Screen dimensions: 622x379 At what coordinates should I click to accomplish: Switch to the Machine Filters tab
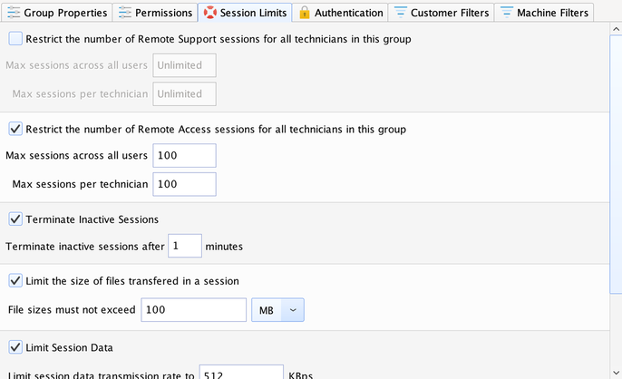click(x=544, y=13)
